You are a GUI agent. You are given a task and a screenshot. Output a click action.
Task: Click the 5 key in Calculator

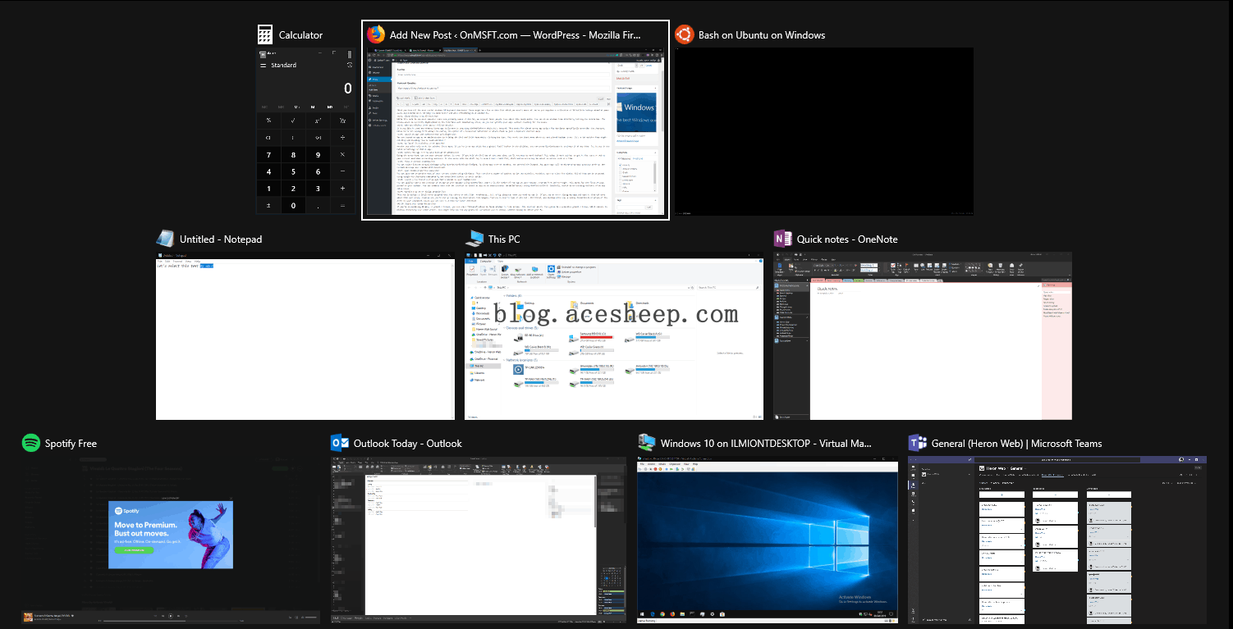293,171
